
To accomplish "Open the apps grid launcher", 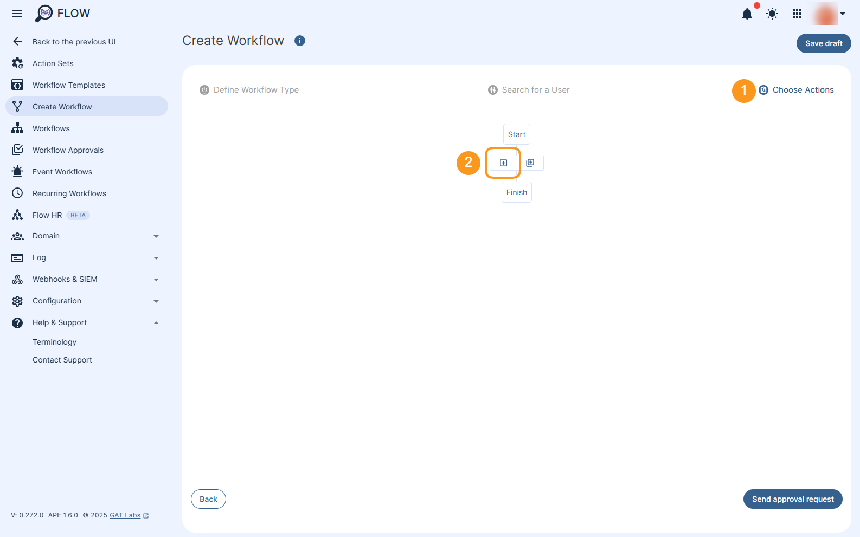I will tap(797, 14).
